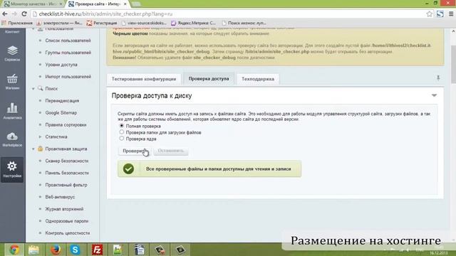456x256 pixels.
Task: Click the Проверить button
Action: (x=135, y=151)
